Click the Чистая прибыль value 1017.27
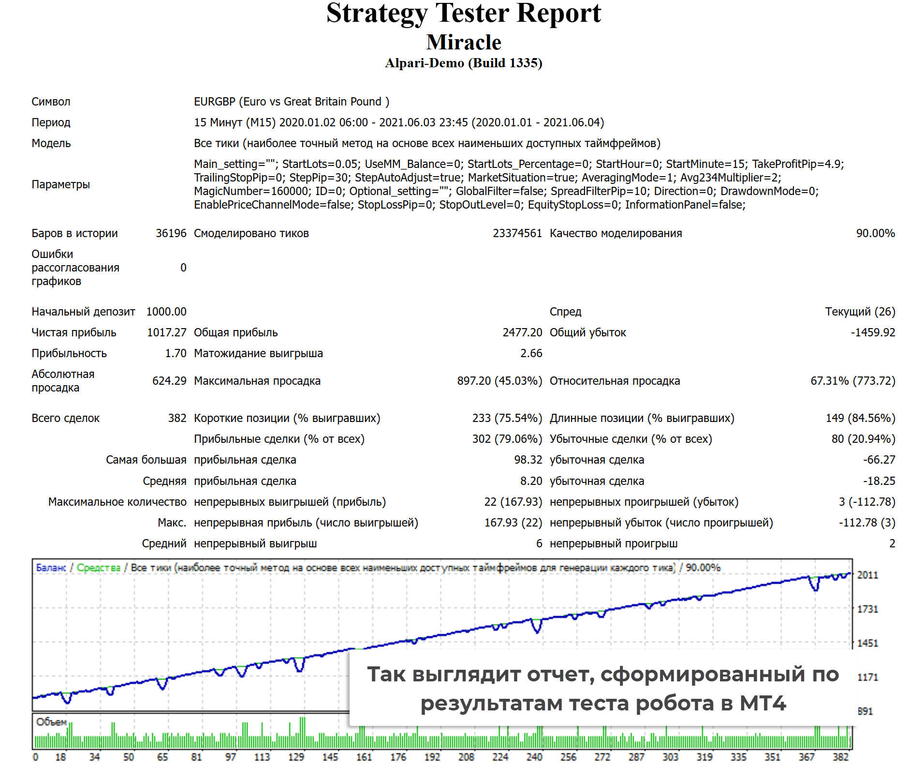 point(166,332)
